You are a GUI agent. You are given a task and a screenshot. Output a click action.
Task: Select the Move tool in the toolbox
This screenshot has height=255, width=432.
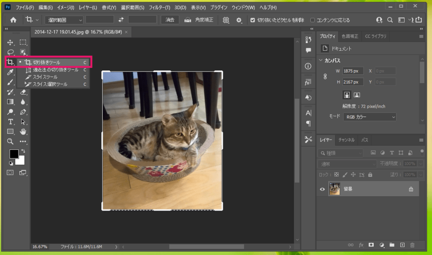(x=11, y=43)
